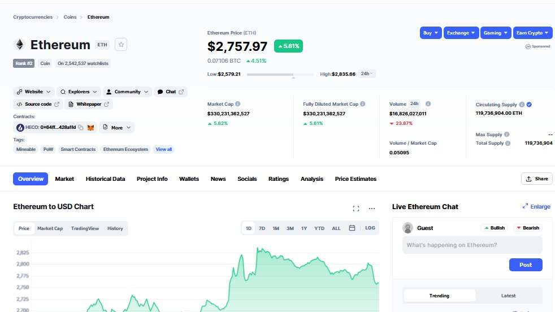Click the Max Supply info icon
The image size is (555, 312).
[x=507, y=135]
